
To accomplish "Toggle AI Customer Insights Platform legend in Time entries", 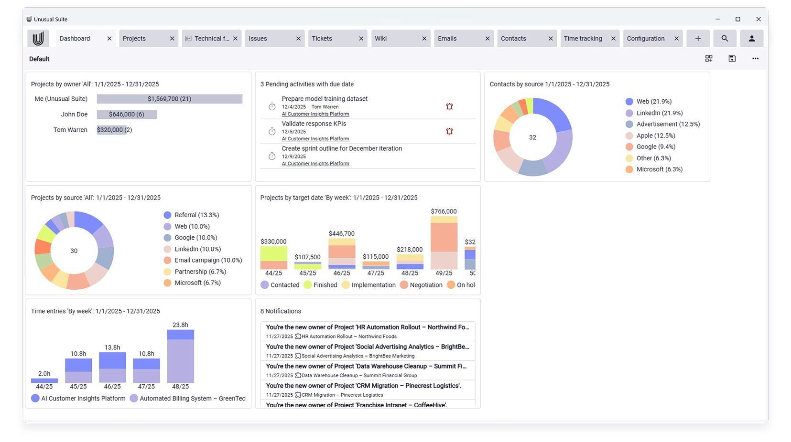I will point(78,399).
